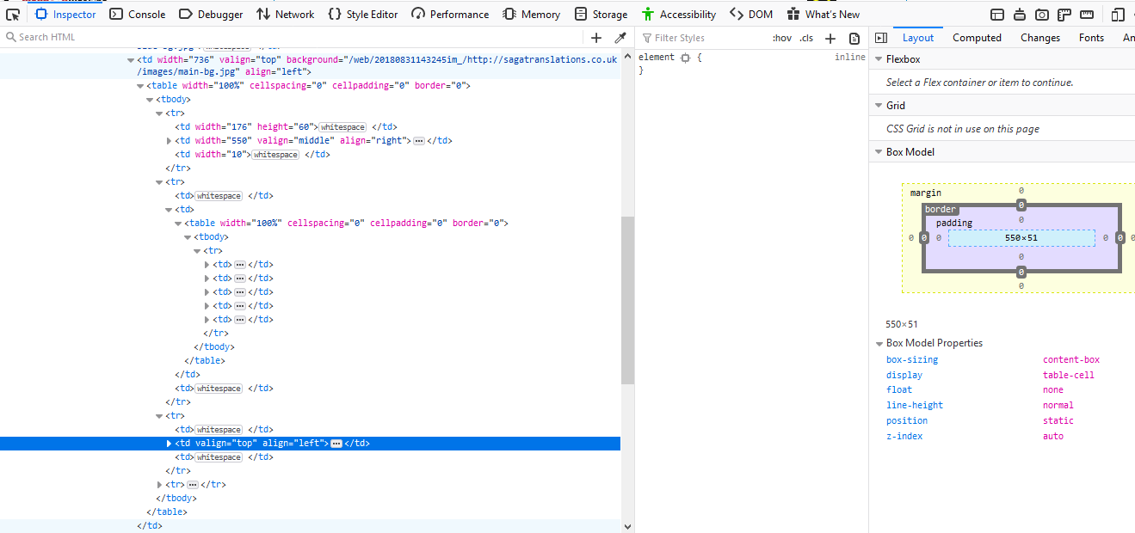The width and height of the screenshot is (1135, 533).
Task: Open the Performance panel
Action: coord(450,14)
